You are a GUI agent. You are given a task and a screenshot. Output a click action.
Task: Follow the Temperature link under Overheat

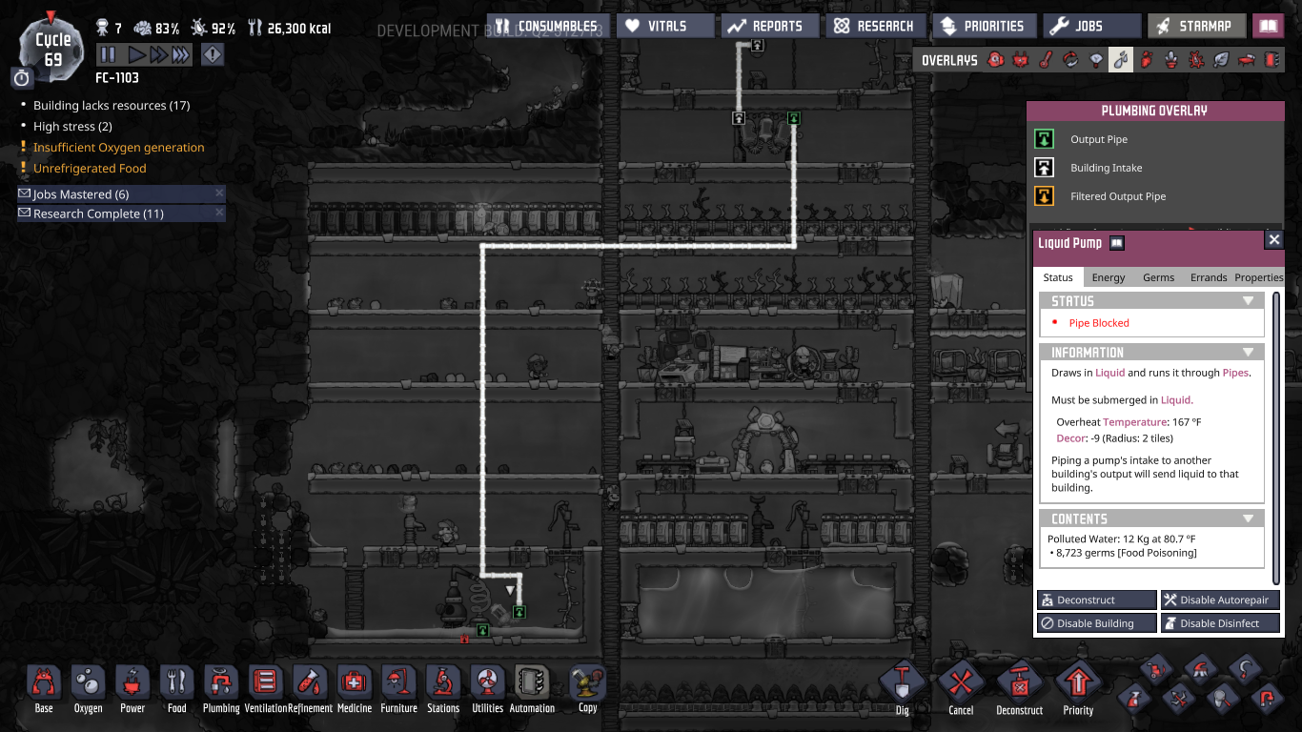tap(1134, 421)
